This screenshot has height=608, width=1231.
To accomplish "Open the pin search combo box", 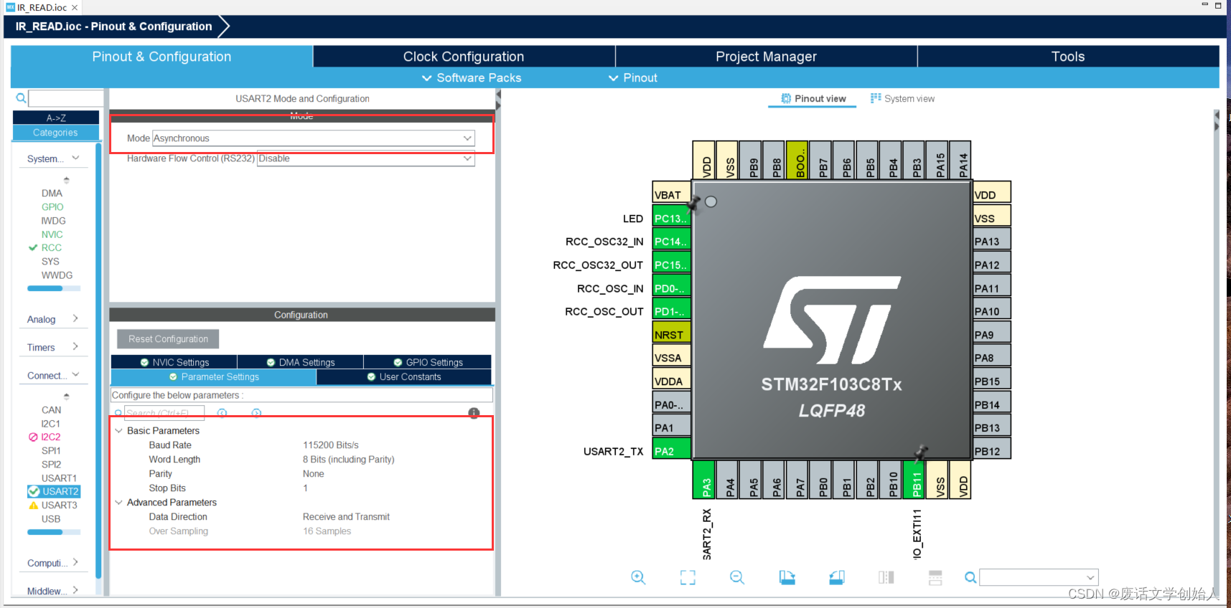I will point(1039,577).
